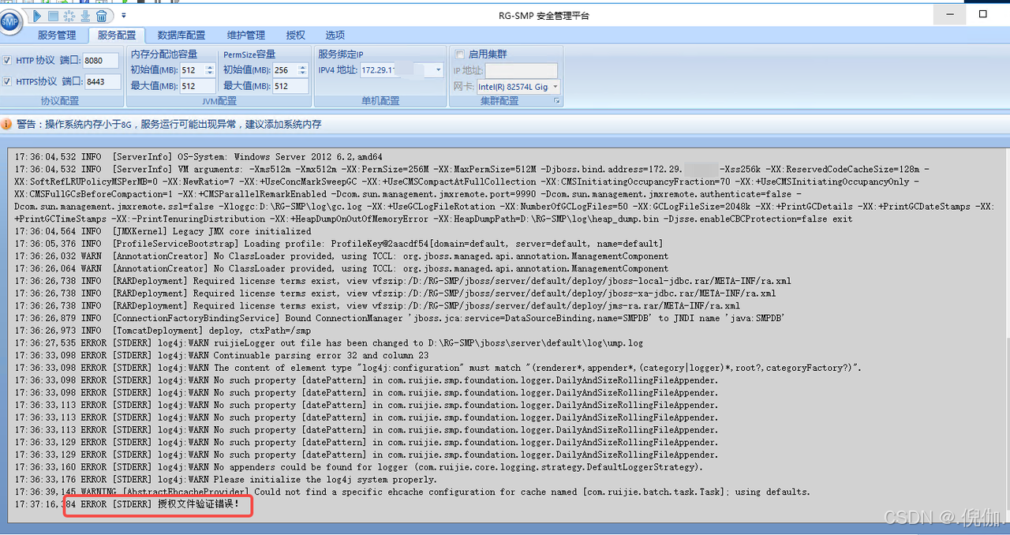This screenshot has width=1010, height=535.
Task: Open the IPV4 地址 dropdown
Action: pos(439,70)
